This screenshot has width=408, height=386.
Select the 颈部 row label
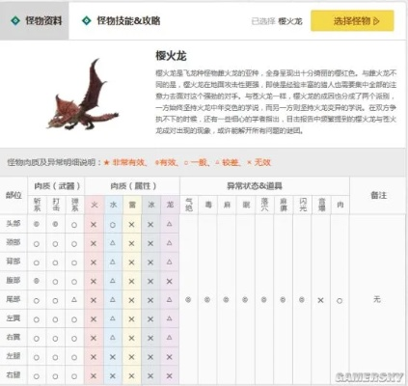(x=14, y=243)
